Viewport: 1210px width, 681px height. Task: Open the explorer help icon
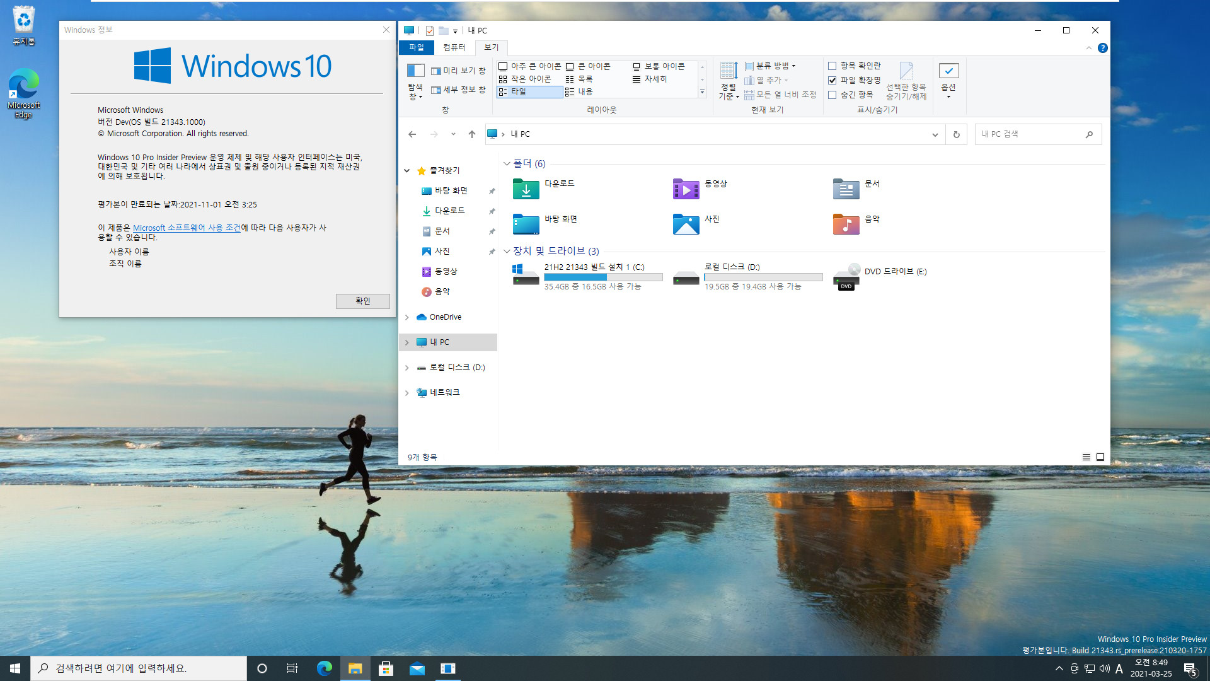[x=1102, y=48]
